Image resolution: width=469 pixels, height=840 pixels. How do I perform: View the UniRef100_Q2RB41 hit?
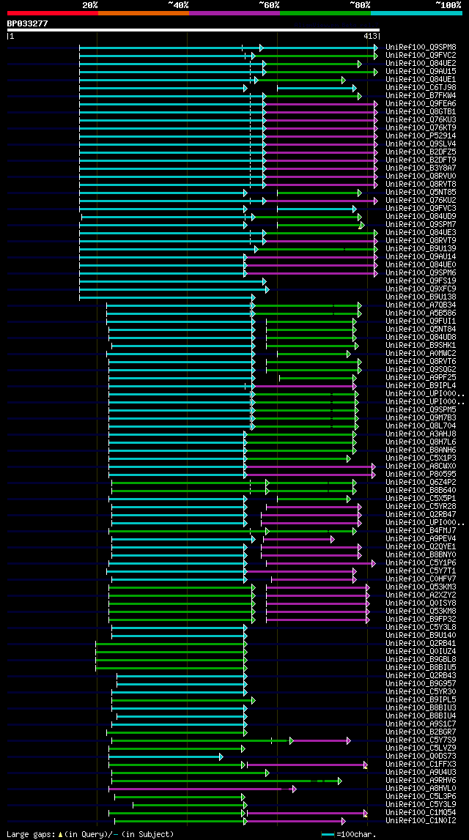tap(421, 643)
